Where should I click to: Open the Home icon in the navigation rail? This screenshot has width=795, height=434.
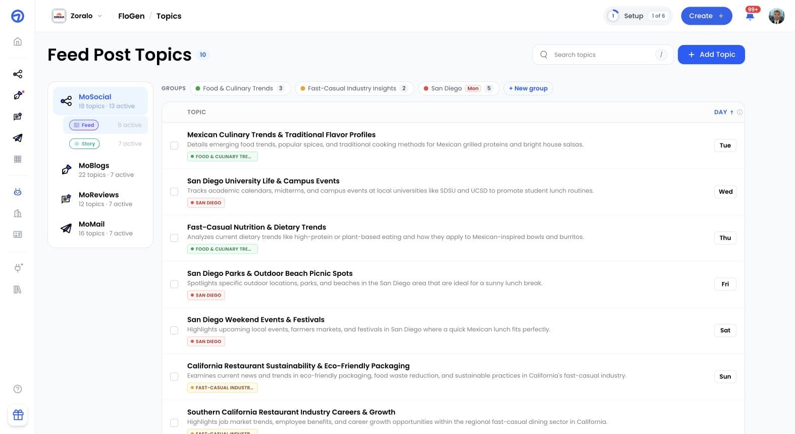tap(18, 41)
